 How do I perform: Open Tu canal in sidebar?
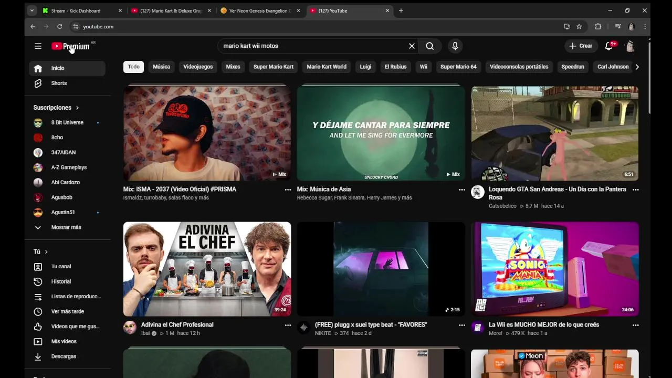[67, 267]
